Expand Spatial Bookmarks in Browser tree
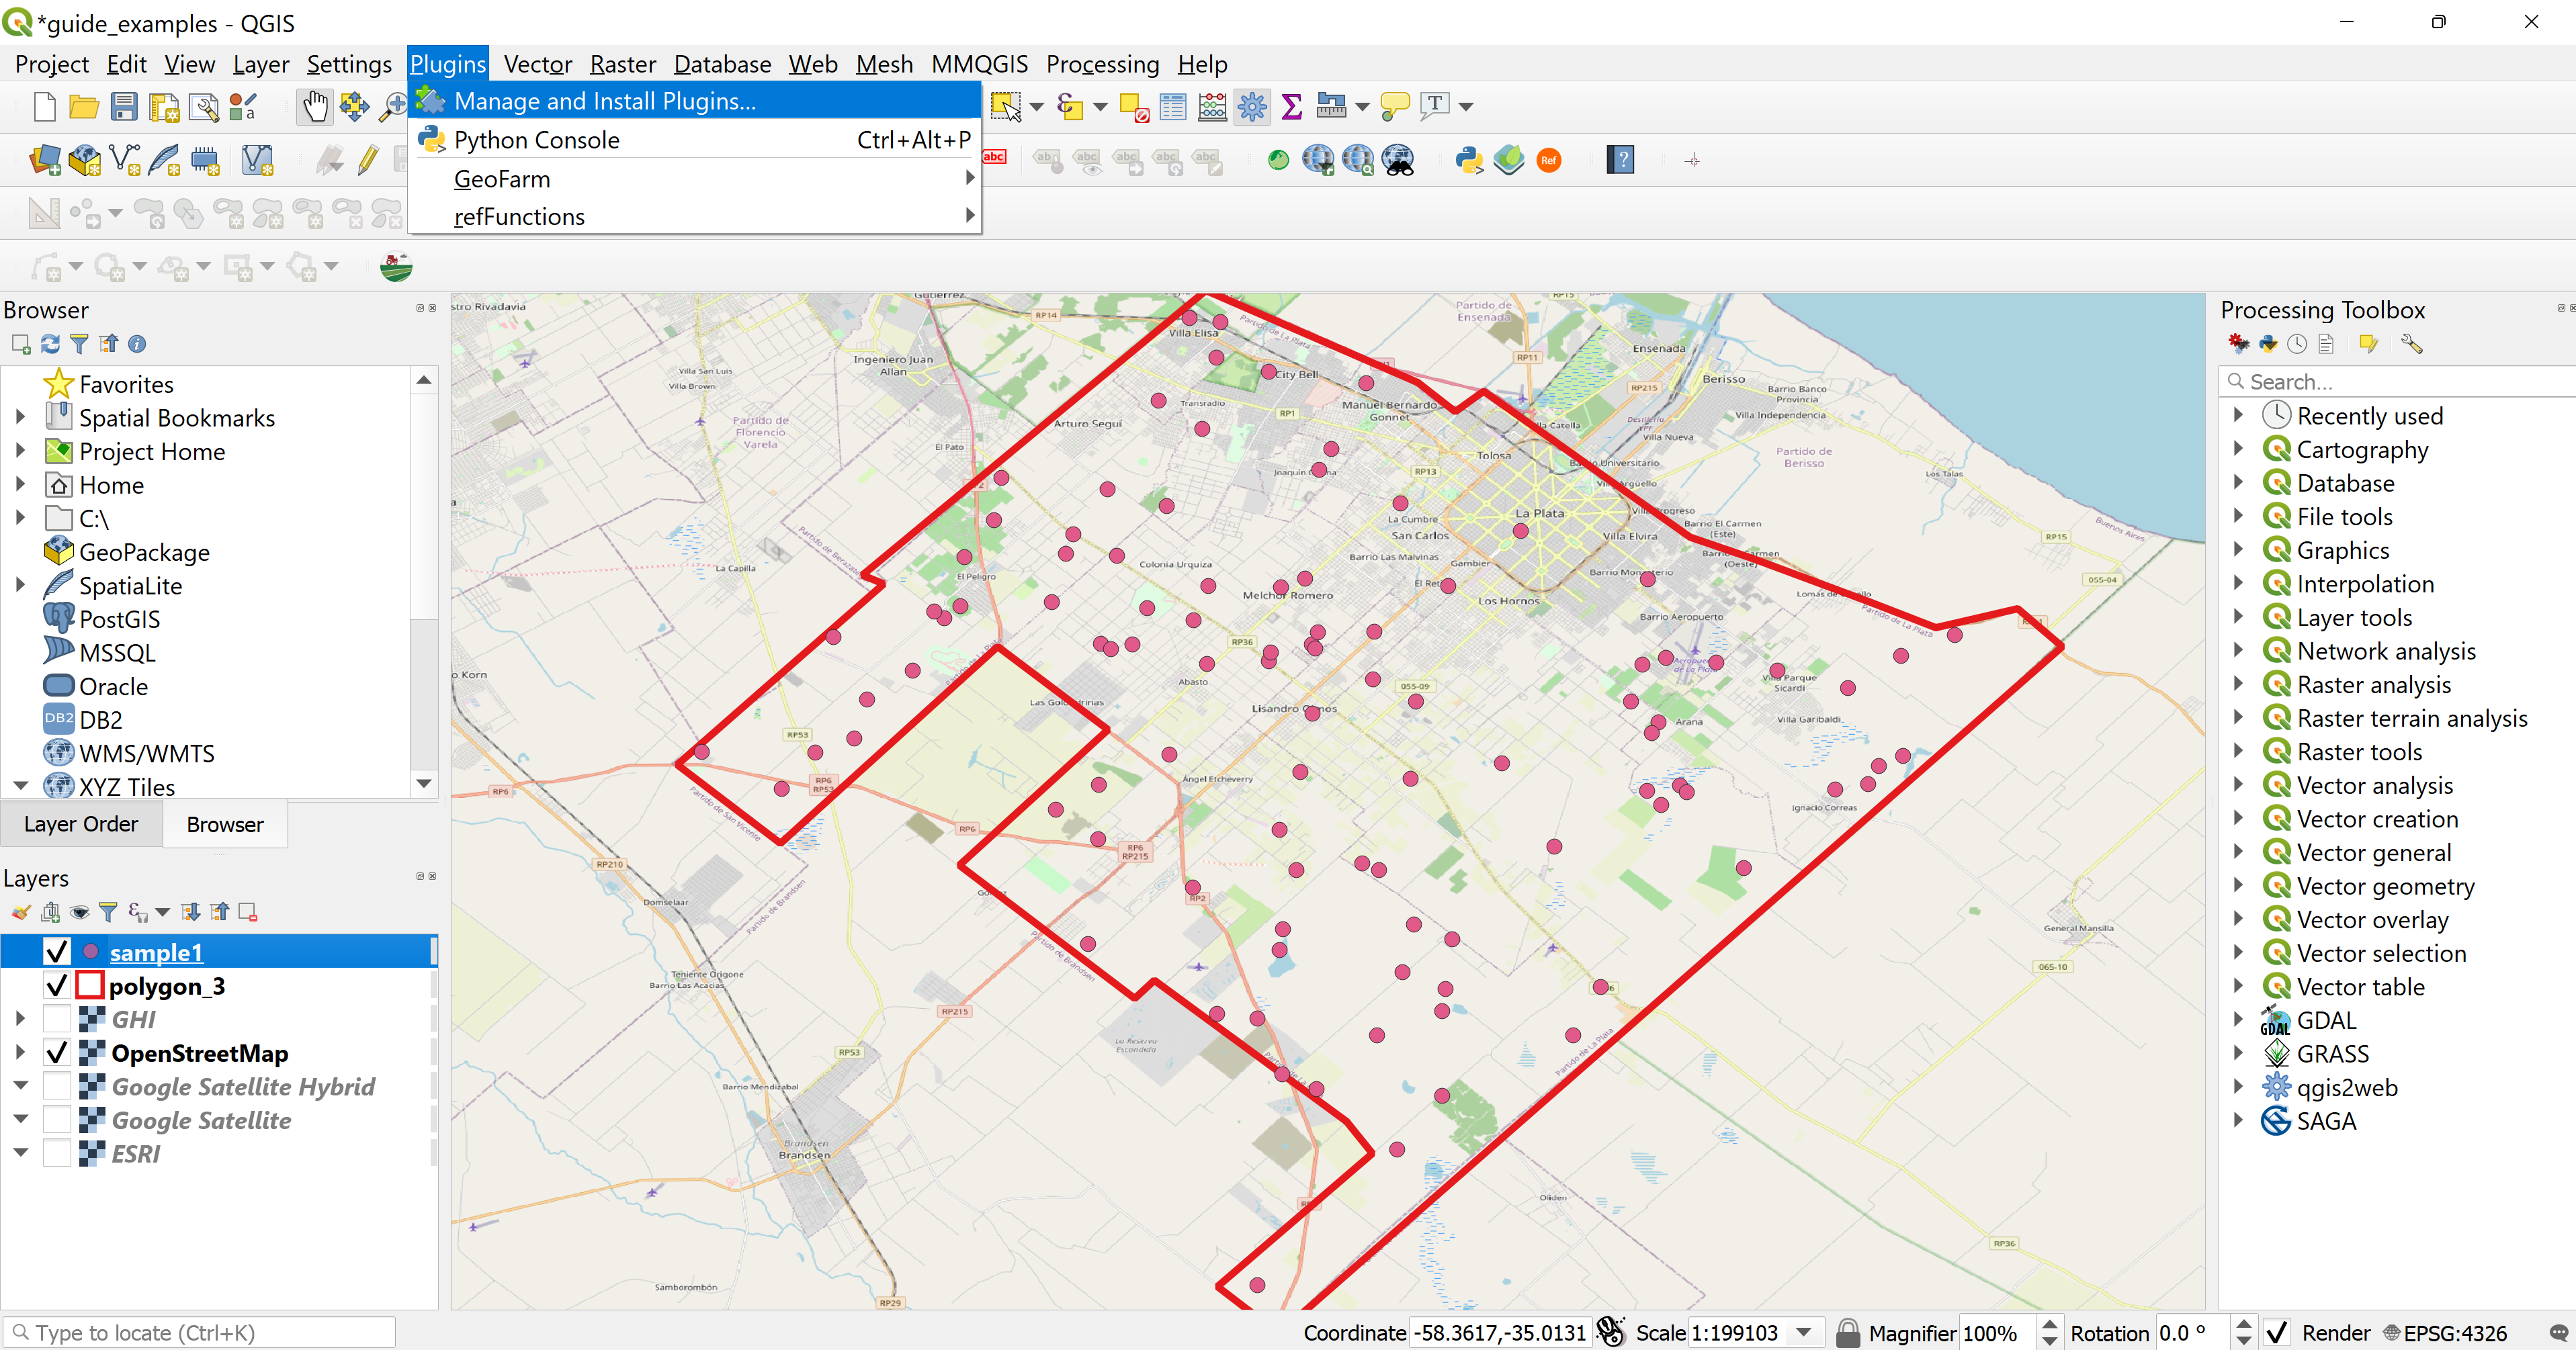Image resolution: width=2576 pixels, height=1350 pixels. (x=20, y=418)
